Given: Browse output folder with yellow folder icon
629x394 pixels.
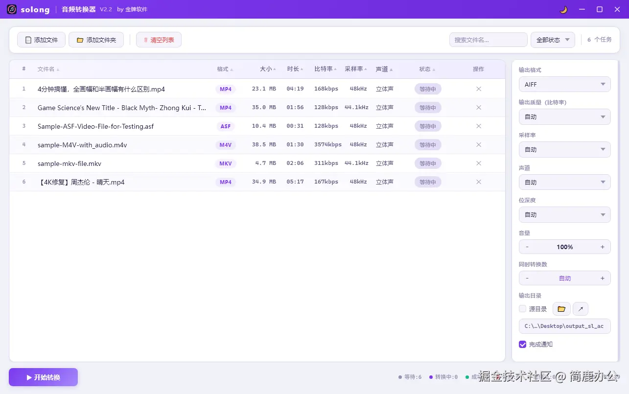Looking at the screenshot, I should tap(561, 309).
